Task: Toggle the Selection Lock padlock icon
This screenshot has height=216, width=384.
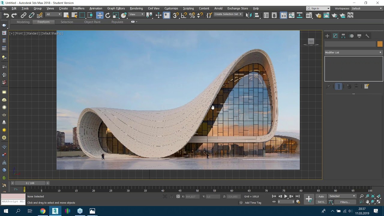Action: pyautogui.click(x=171, y=196)
